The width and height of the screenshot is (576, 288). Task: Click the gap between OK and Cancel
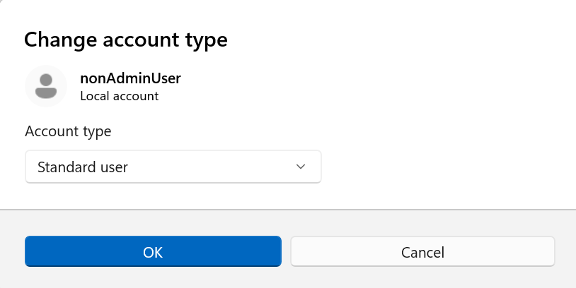click(x=286, y=251)
